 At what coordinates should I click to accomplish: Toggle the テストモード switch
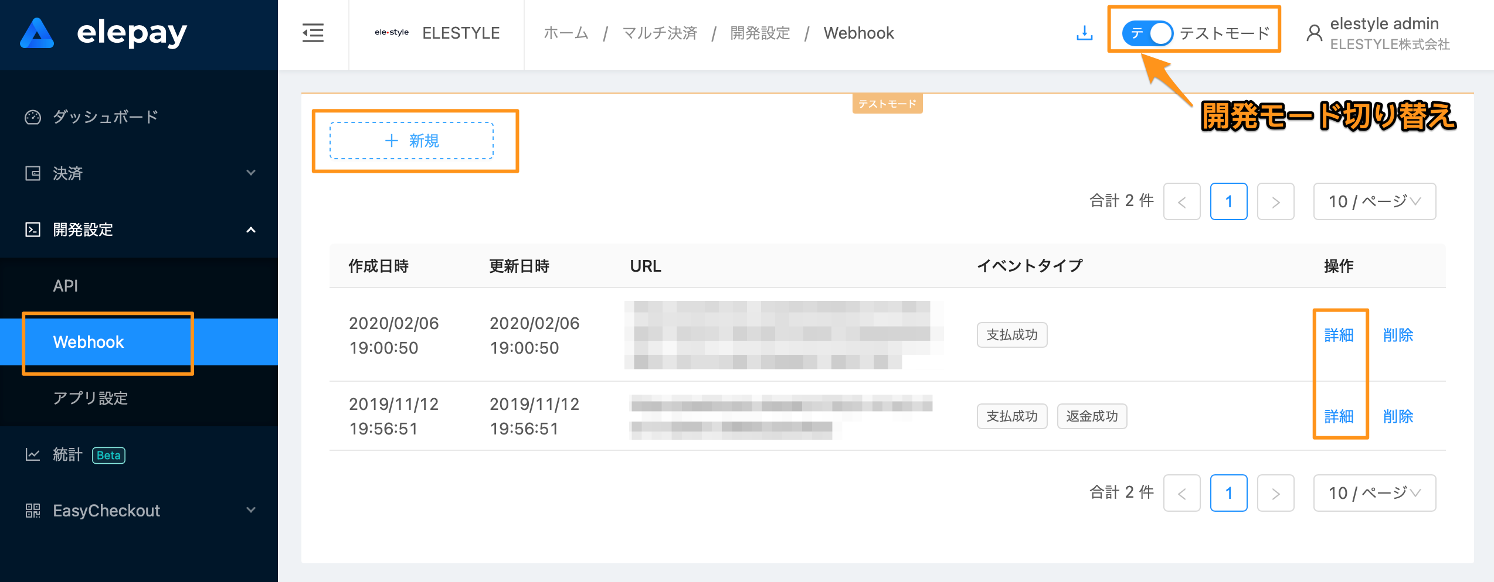tap(1147, 33)
